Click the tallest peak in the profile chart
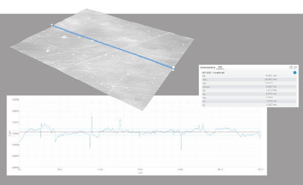Viewport: 303px width, 185px height. click(91, 117)
